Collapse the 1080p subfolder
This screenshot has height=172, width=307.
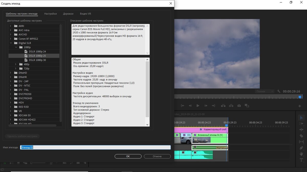tap(16, 47)
